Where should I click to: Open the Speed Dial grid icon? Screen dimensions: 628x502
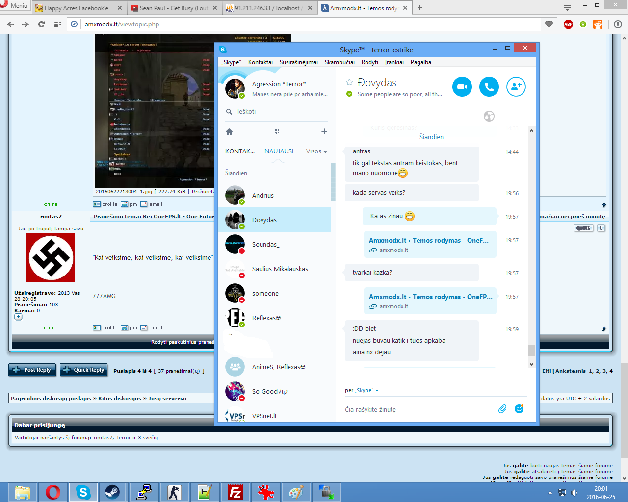57,24
